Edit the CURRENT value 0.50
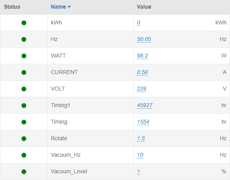Viewport: 230px width, 180px height. (x=142, y=72)
